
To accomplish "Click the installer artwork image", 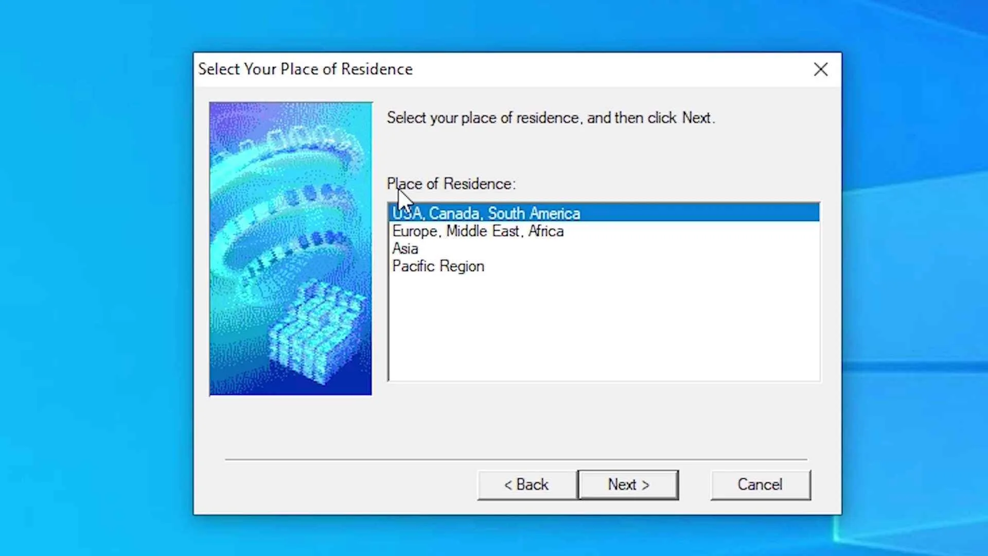I will point(290,249).
